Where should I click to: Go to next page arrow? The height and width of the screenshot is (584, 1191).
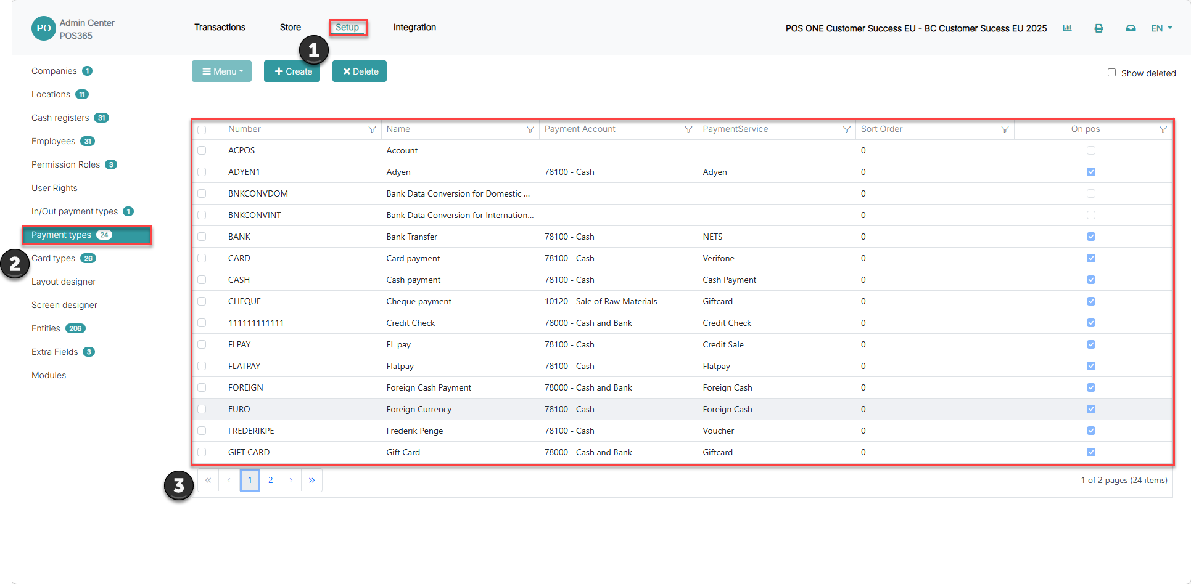291,480
